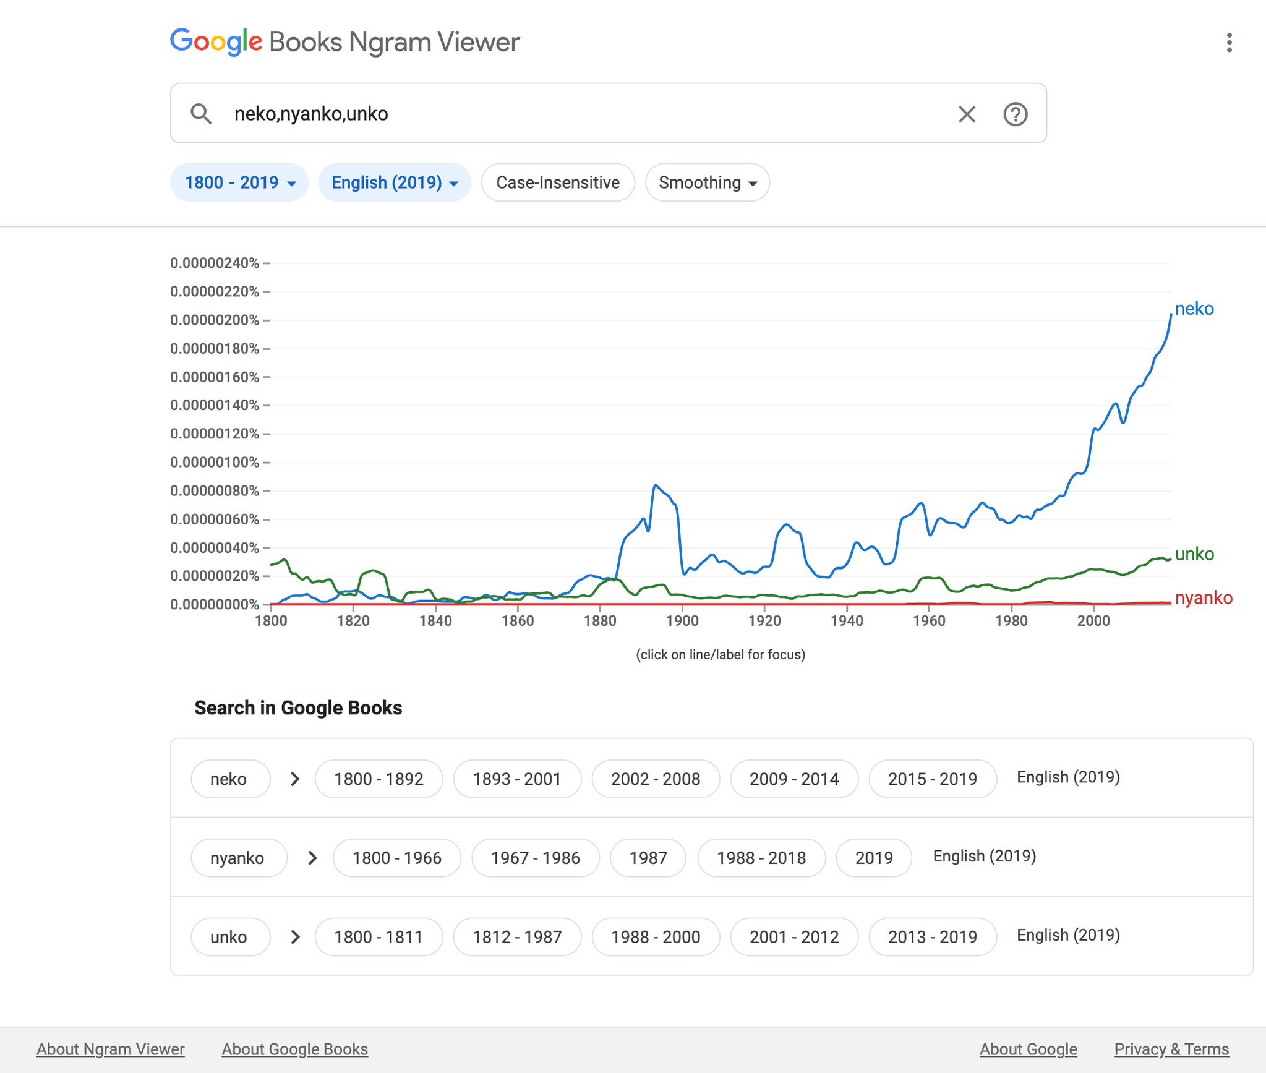Search unko in 1812 - 1987
This screenshot has height=1073, width=1266.
coord(517,937)
